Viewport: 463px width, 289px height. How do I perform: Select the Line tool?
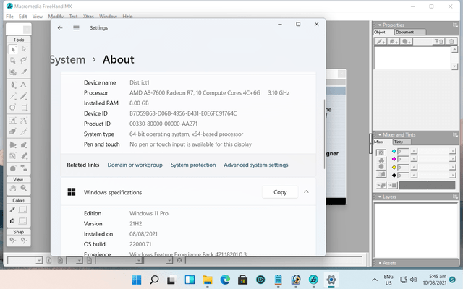13,96
